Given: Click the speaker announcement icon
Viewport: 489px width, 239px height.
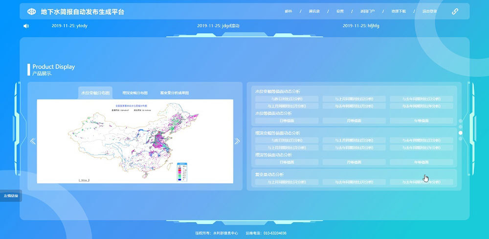Looking at the screenshot, I should [x=26, y=26].
